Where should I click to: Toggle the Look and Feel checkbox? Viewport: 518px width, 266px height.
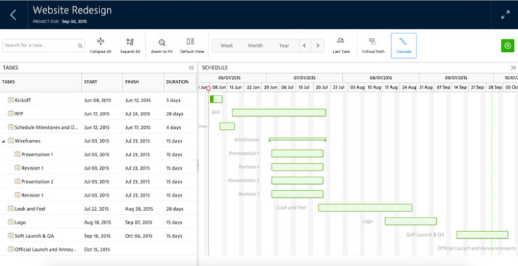click(x=11, y=209)
